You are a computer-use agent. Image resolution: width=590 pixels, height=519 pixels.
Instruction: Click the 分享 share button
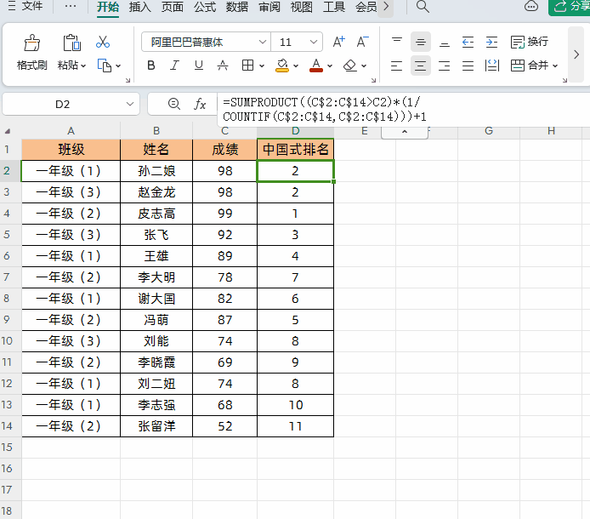click(x=570, y=7)
